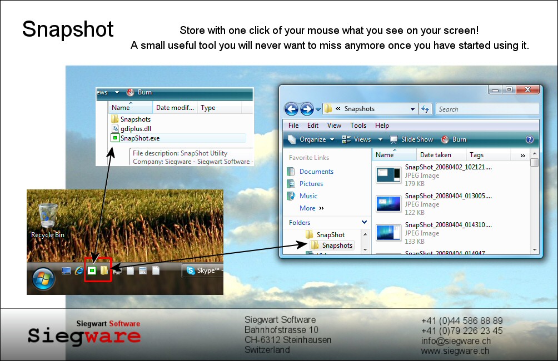Select thumbnail of SnapShot_20080402_102121

(x=388, y=175)
